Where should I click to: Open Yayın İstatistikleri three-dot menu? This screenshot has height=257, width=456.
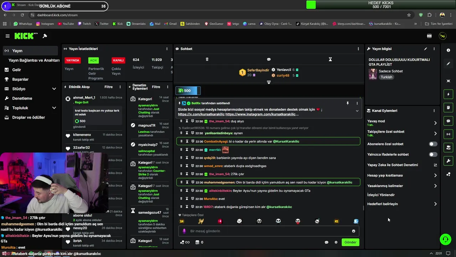167,49
